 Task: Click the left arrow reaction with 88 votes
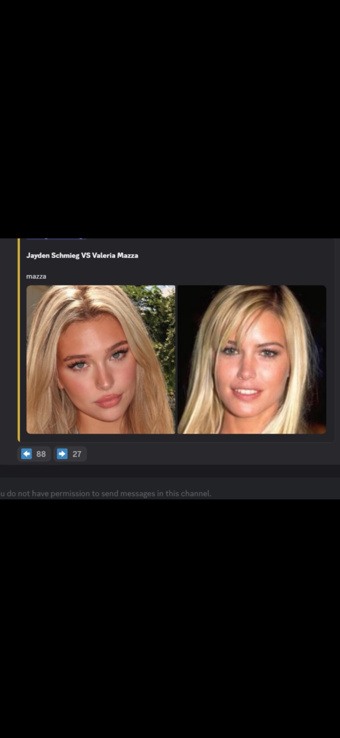pos(34,454)
